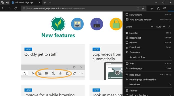Open the tabs you've set aside icon
The width and height of the screenshot is (174, 96).
pos(2,2)
